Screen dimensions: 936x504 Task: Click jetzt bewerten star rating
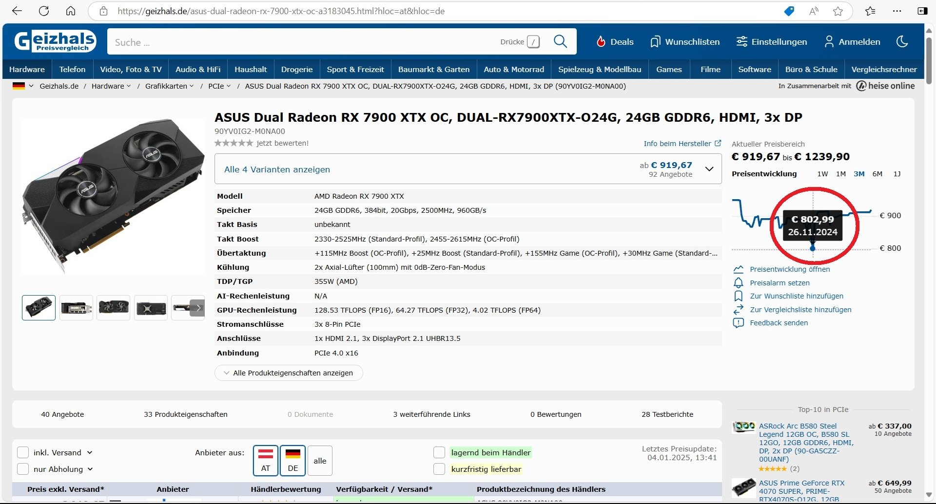234,143
